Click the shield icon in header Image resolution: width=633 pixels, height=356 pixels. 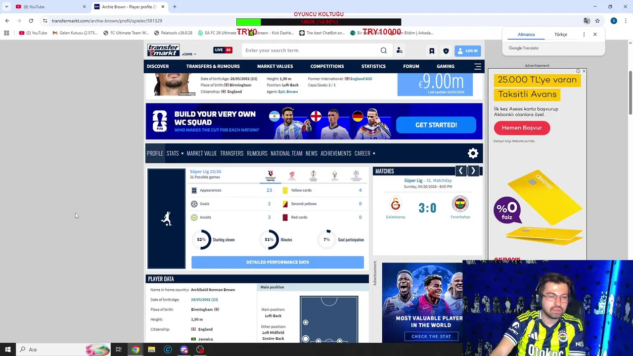coord(446,51)
